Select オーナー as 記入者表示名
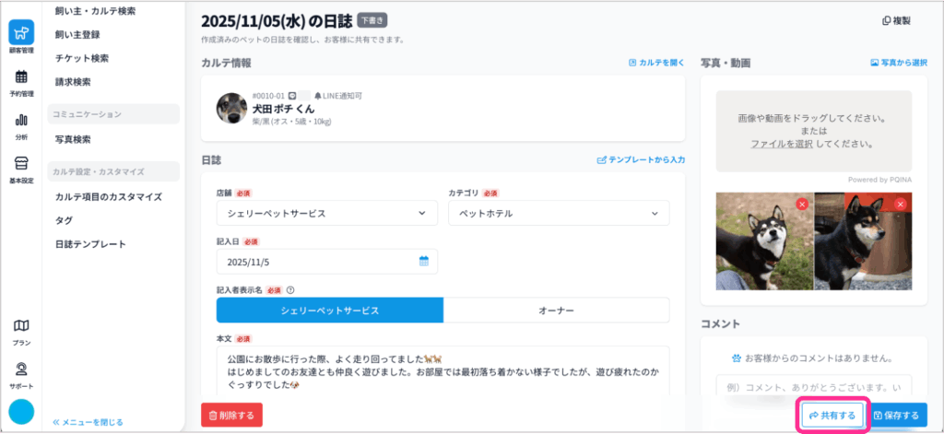944x434 pixels. click(x=556, y=311)
